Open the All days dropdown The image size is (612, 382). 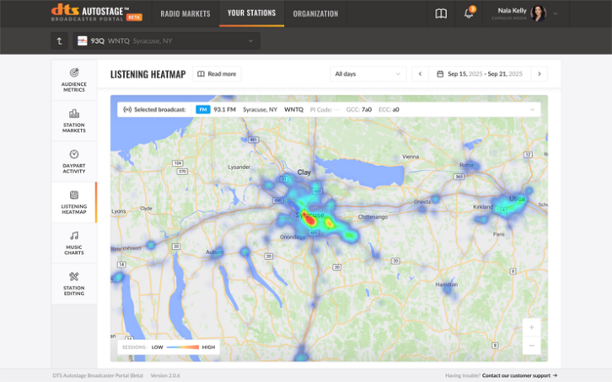point(368,74)
